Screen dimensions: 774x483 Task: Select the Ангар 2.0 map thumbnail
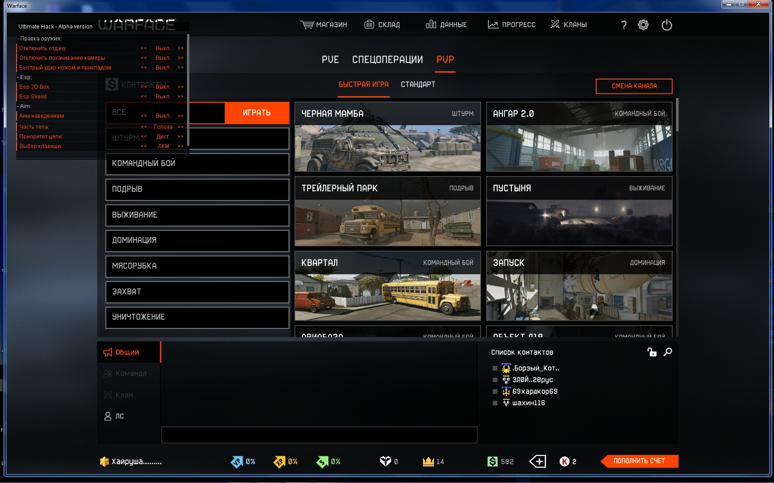click(x=579, y=137)
